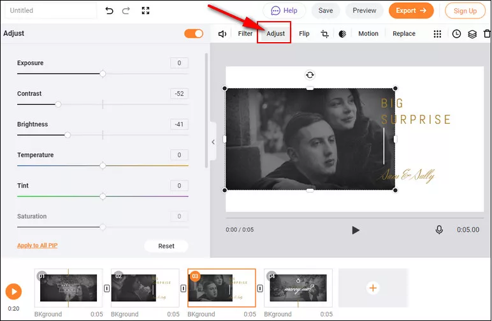Image resolution: width=492 pixels, height=321 pixels.
Task: Select scene 01 thumbnail
Action: coord(68,288)
